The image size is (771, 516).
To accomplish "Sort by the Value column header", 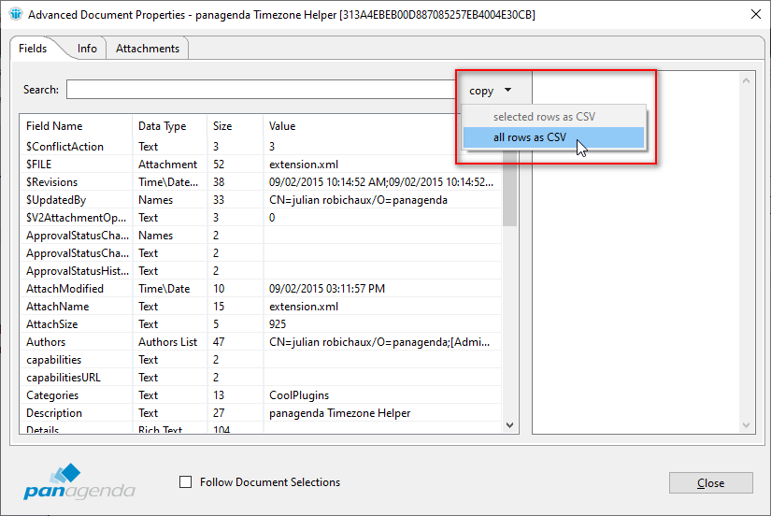I will pos(364,126).
